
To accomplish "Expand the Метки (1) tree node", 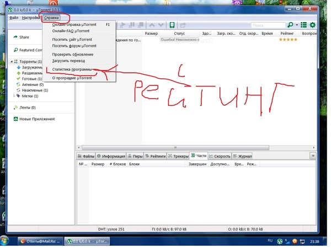I will [x=14, y=96].
